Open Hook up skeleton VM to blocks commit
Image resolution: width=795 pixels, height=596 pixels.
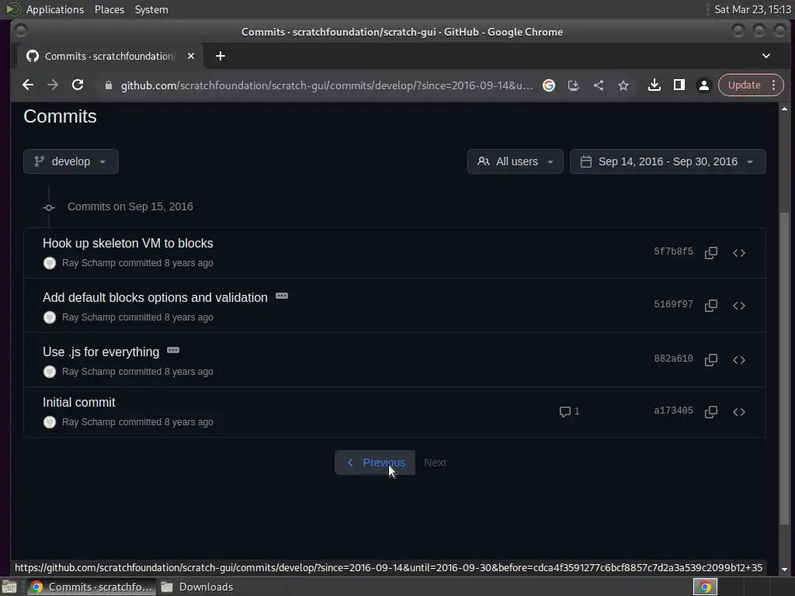pyautogui.click(x=128, y=243)
